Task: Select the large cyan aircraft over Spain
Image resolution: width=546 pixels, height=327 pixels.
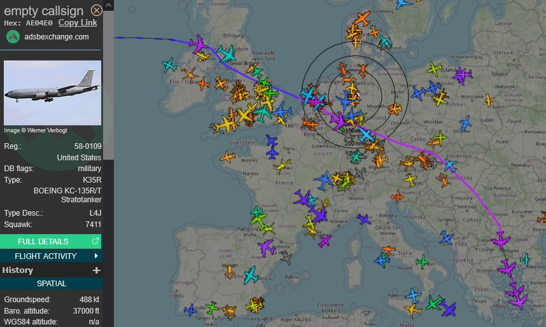Action: point(251,275)
